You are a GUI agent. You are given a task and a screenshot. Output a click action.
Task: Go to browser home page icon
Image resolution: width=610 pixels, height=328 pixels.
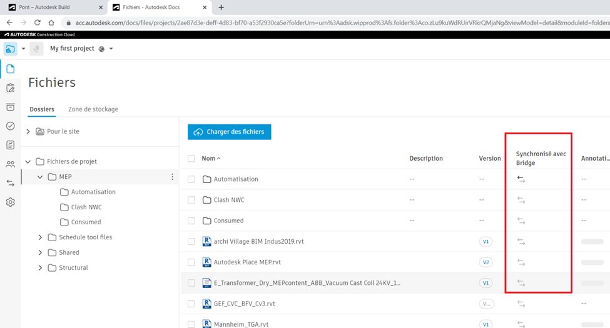click(x=51, y=22)
